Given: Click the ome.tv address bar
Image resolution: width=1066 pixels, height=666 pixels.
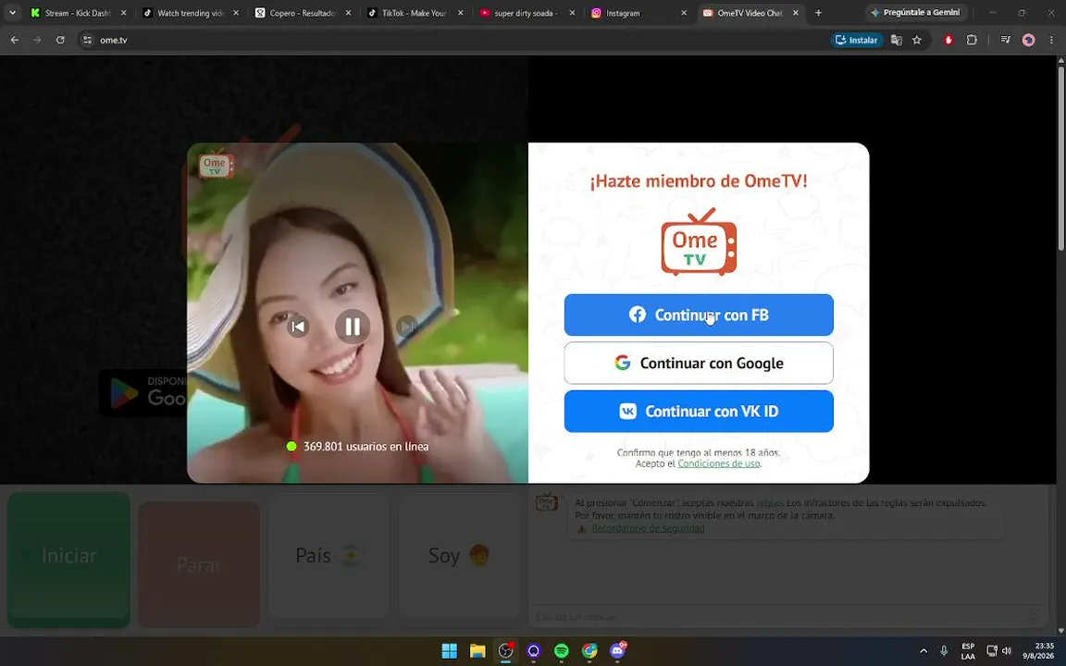Looking at the screenshot, I should 449,40.
